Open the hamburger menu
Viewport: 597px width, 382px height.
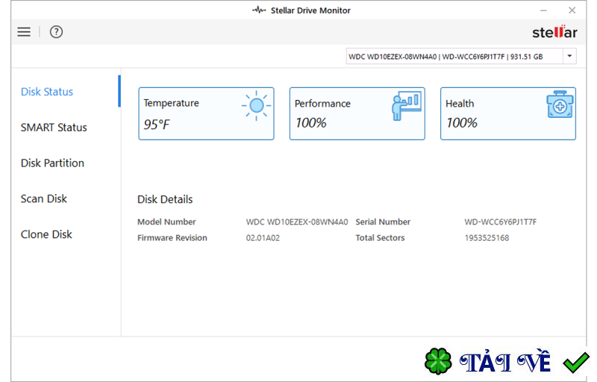click(x=24, y=32)
